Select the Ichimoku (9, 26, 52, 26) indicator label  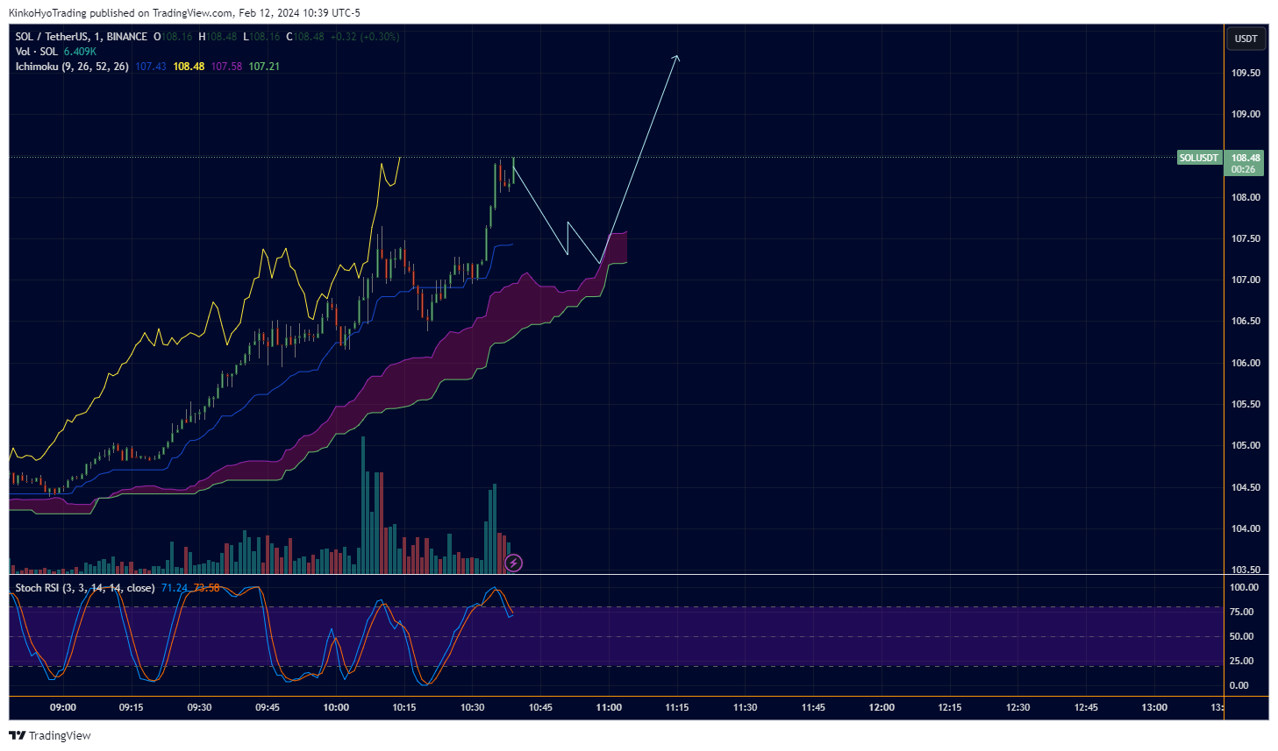click(x=72, y=67)
